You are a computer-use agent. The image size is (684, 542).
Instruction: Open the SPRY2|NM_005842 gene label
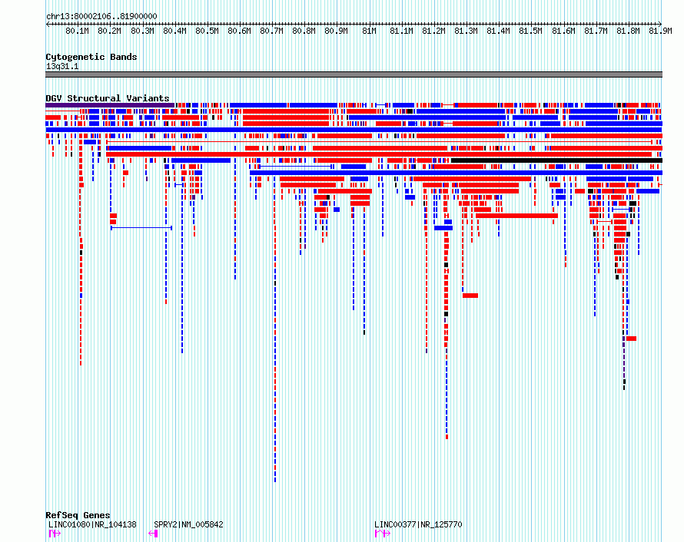click(188, 524)
